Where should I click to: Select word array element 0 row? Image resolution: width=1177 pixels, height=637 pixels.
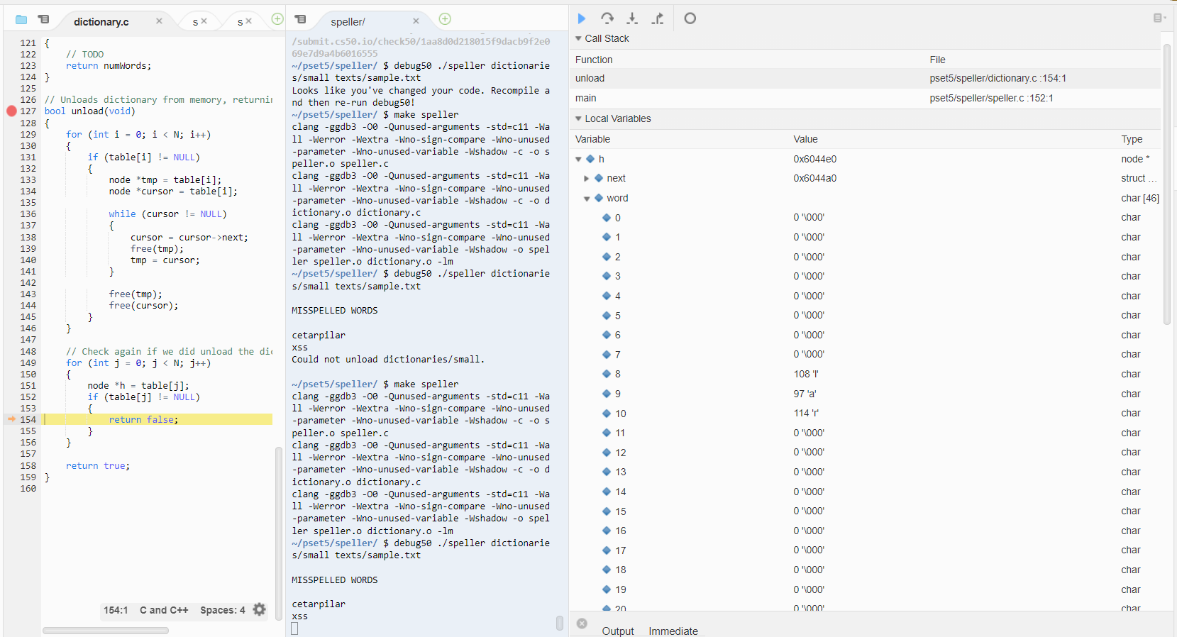(x=867, y=218)
